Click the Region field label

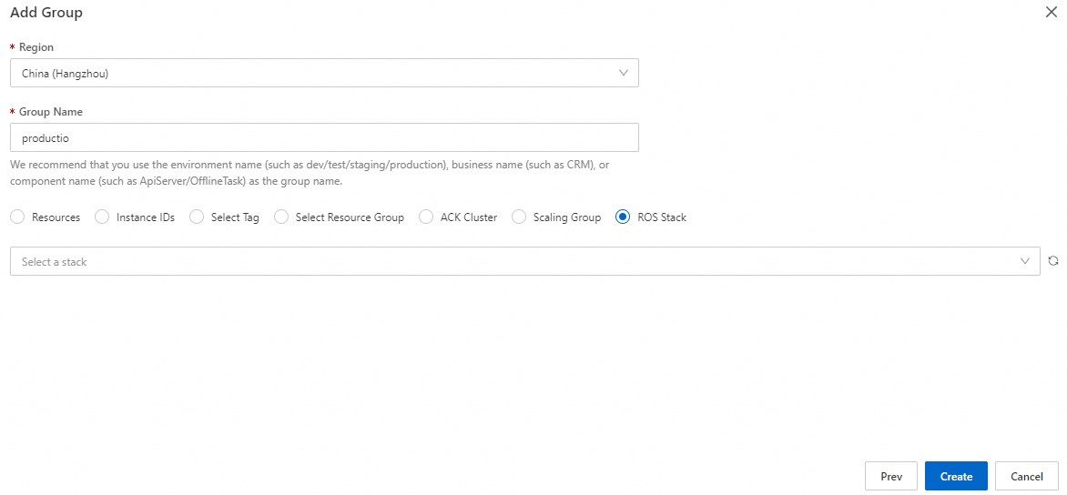[36, 47]
